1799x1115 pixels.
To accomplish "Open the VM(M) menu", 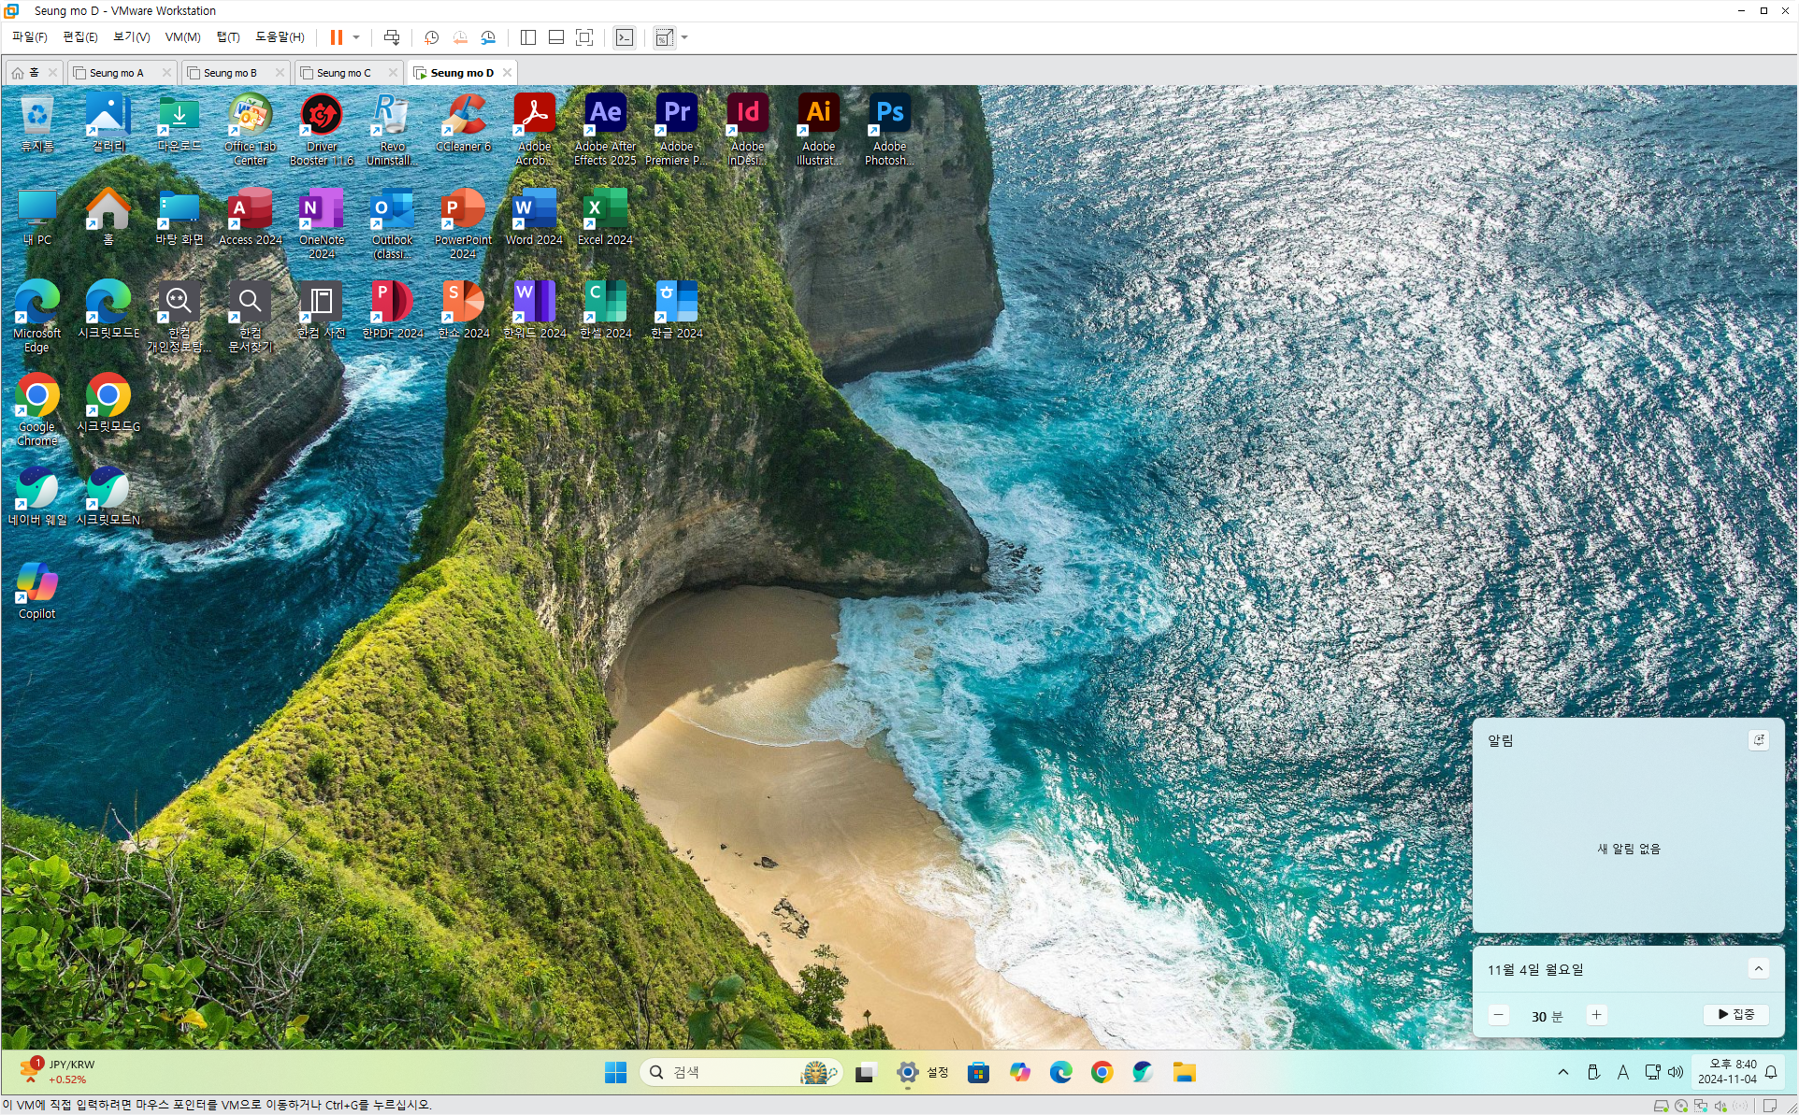I will click(182, 37).
